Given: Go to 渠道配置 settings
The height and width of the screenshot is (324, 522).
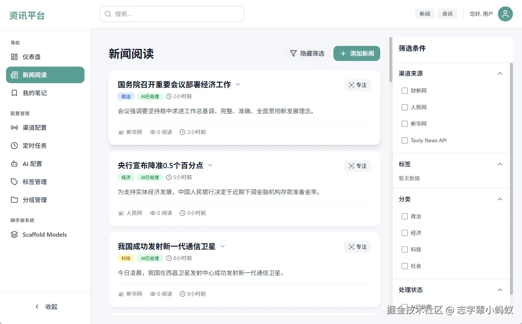Looking at the screenshot, I should (x=45, y=128).
